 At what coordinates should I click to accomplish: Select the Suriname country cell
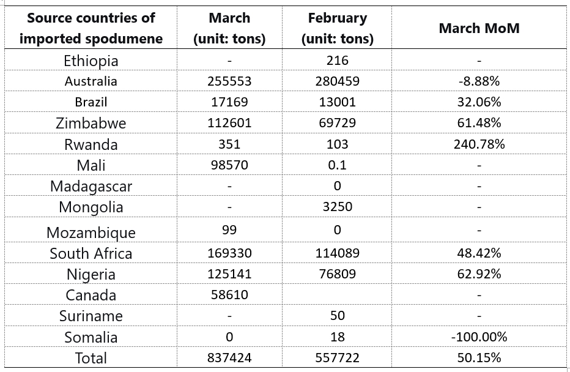[x=91, y=316]
